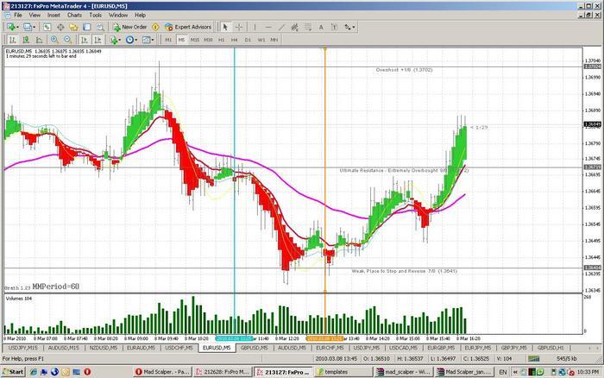Viewport: 604px width, 378px height.
Task: Select the Equidistant Channel tool
Action: 295,27
